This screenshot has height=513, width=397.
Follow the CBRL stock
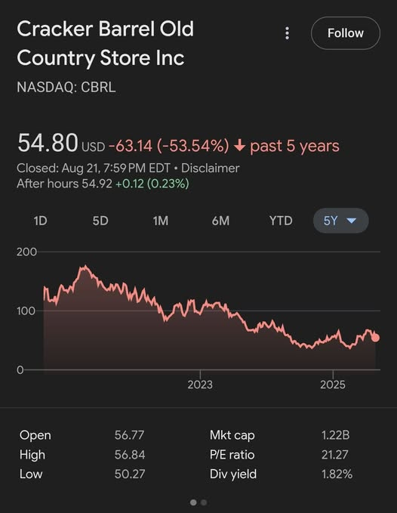pyautogui.click(x=346, y=33)
